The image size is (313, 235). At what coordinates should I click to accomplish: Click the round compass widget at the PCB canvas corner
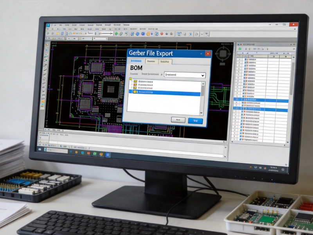(x=223, y=53)
